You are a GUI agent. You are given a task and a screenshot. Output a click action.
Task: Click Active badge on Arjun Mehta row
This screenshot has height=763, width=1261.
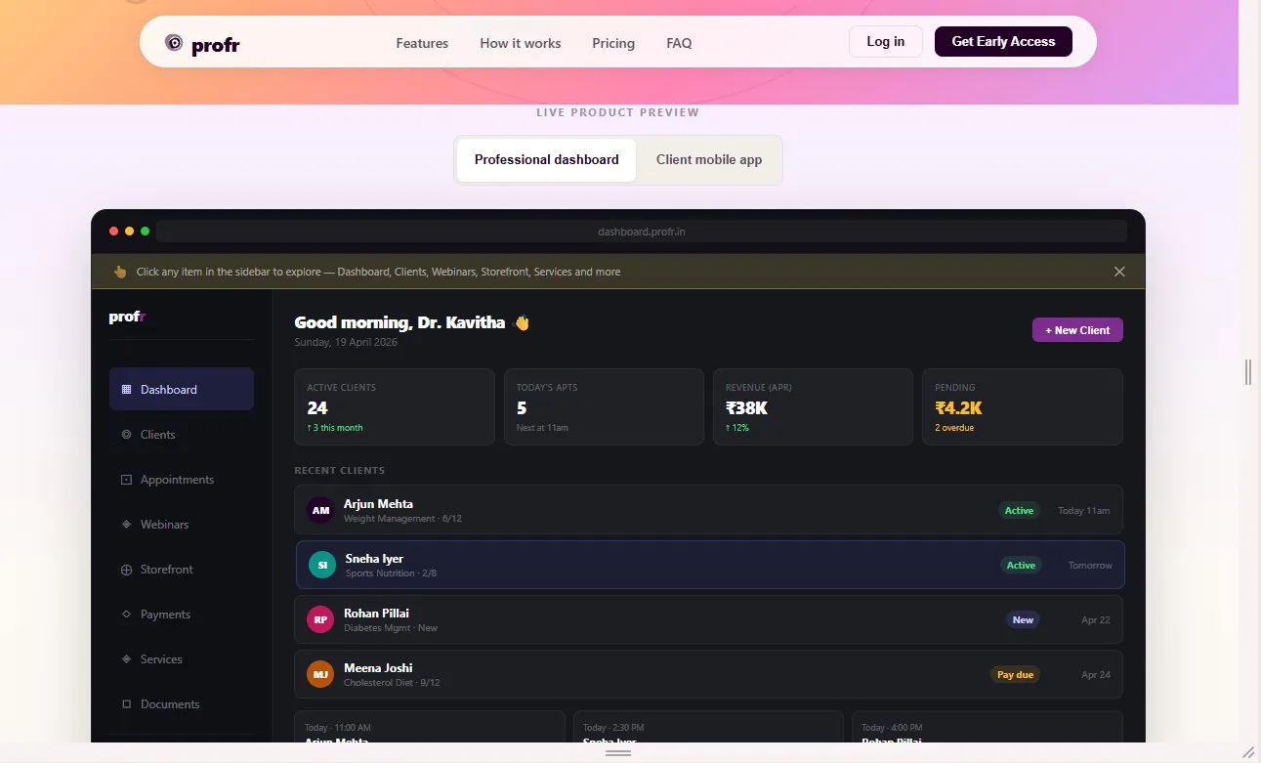pyautogui.click(x=1019, y=510)
